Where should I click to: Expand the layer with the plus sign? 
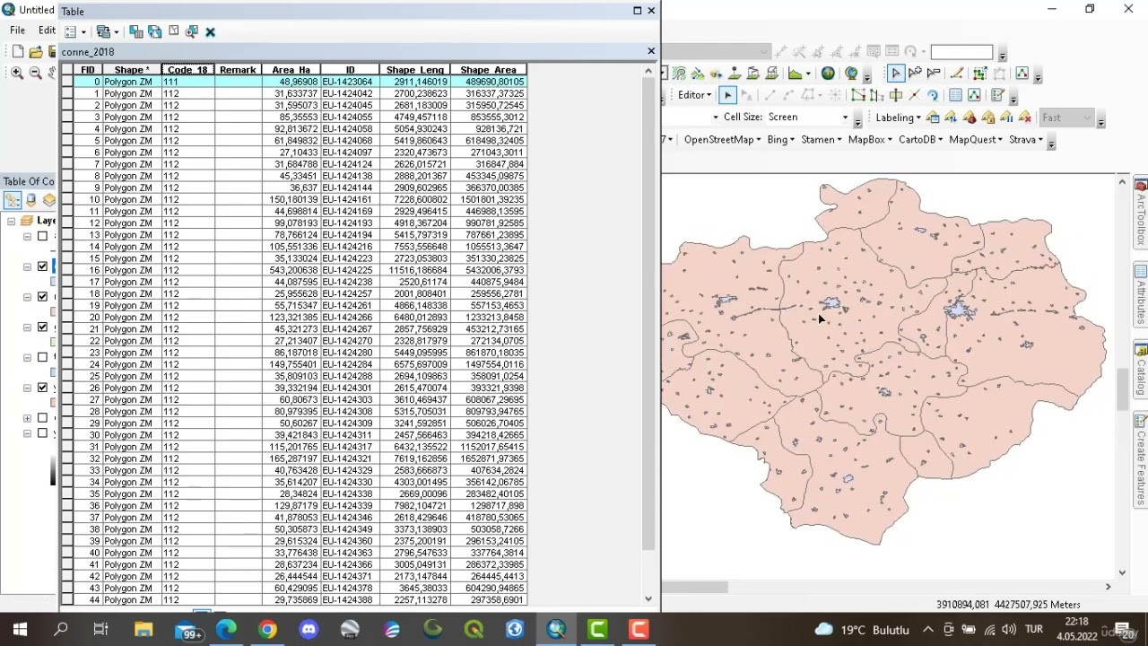(x=27, y=418)
